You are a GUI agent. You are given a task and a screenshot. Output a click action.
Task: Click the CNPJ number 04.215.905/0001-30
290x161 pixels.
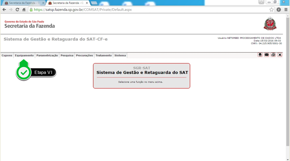tap(270, 44)
